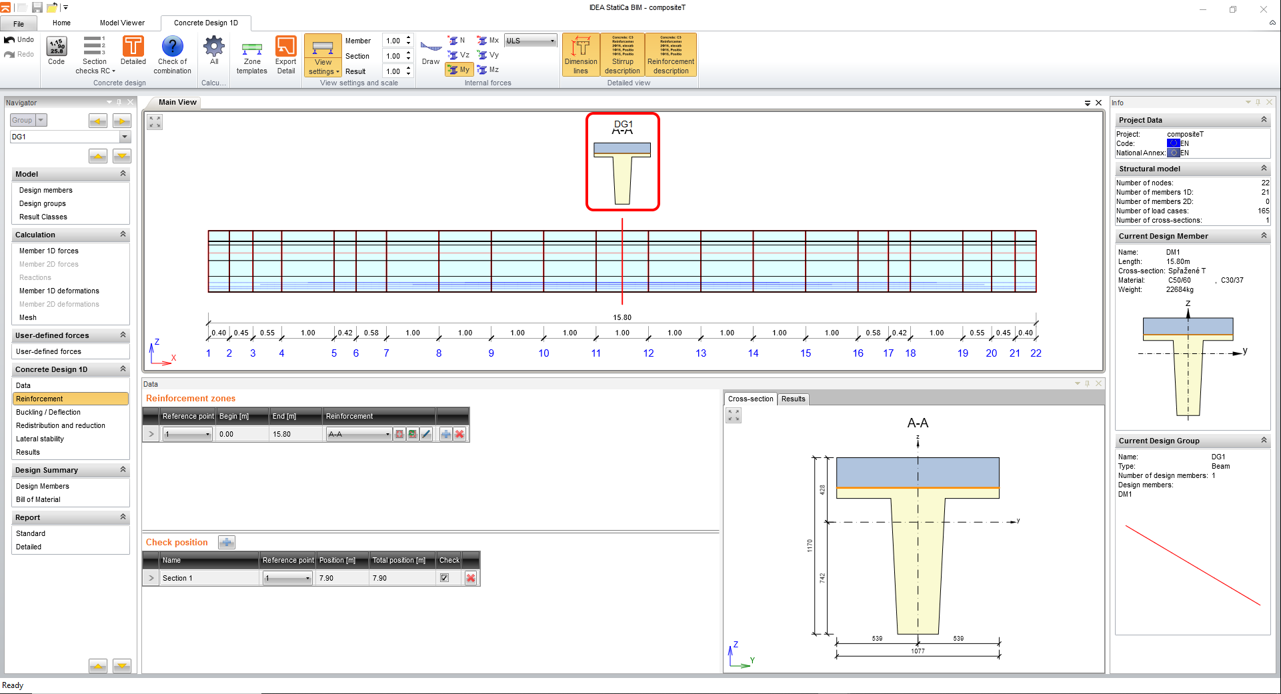Open Buckling / Deflection settings
Viewport: 1281px width, 694px height.
(48, 412)
